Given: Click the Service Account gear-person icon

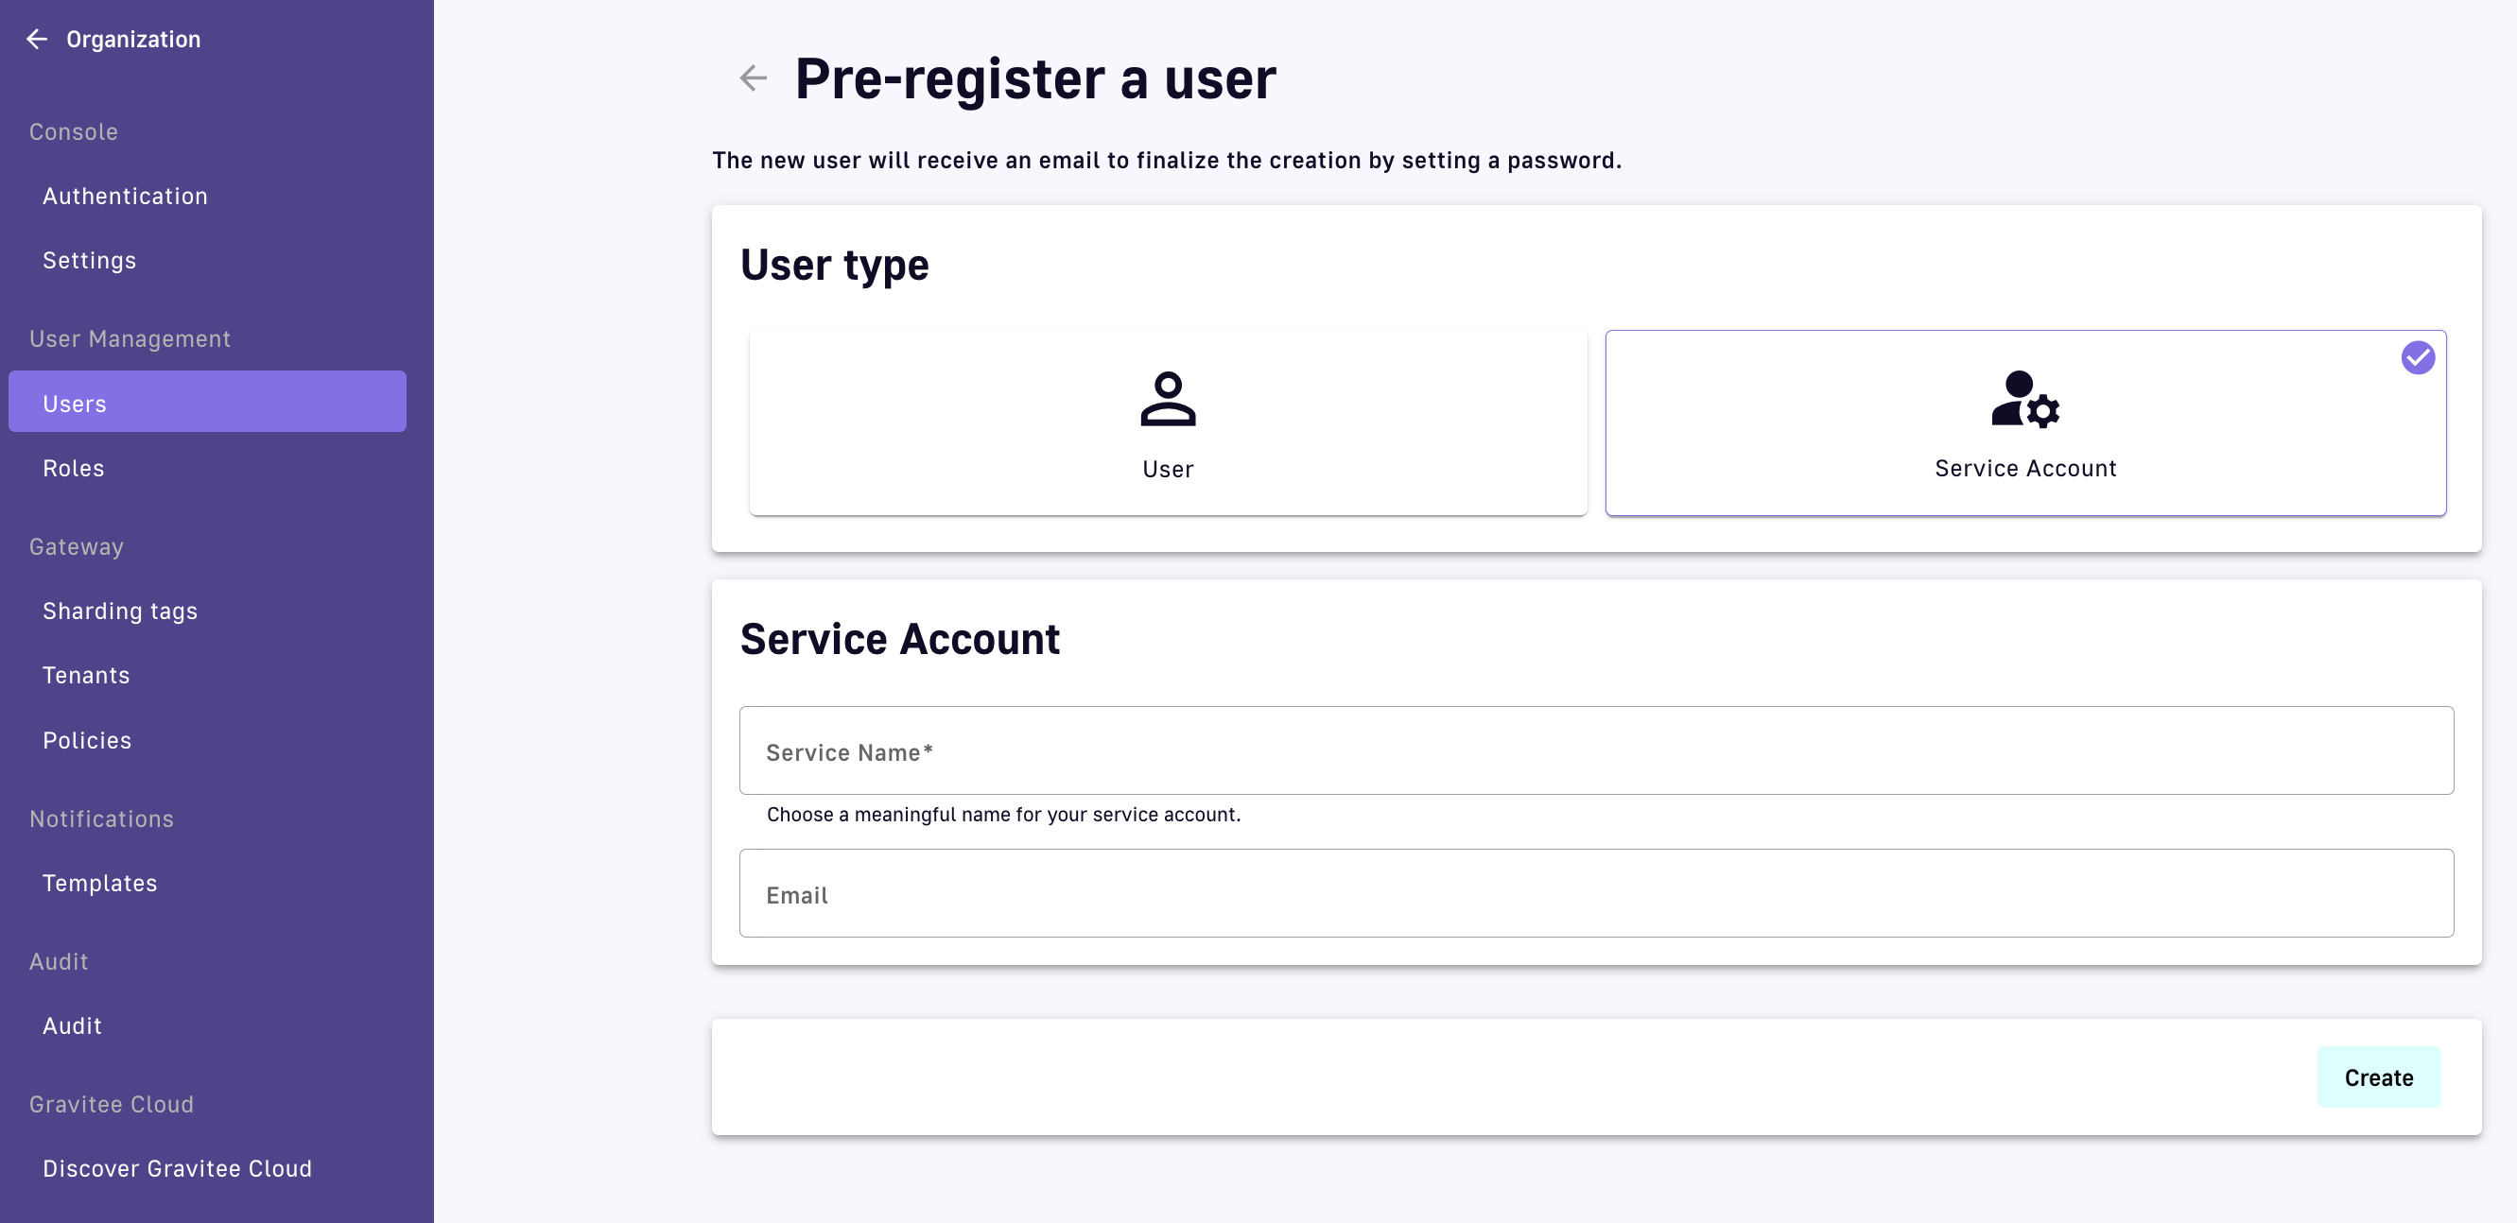Looking at the screenshot, I should (2024, 399).
